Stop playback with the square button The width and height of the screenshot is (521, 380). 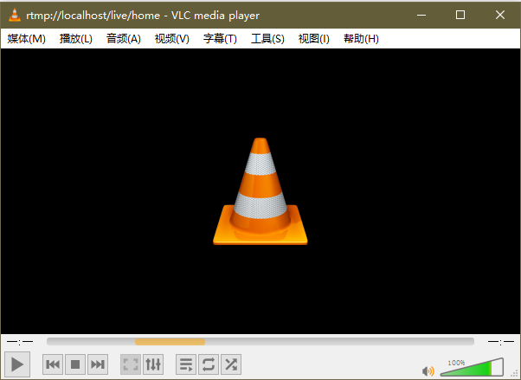pyautogui.click(x=75, y=364)
